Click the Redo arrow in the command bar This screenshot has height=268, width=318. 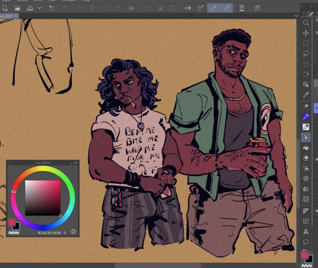[64, 8]
